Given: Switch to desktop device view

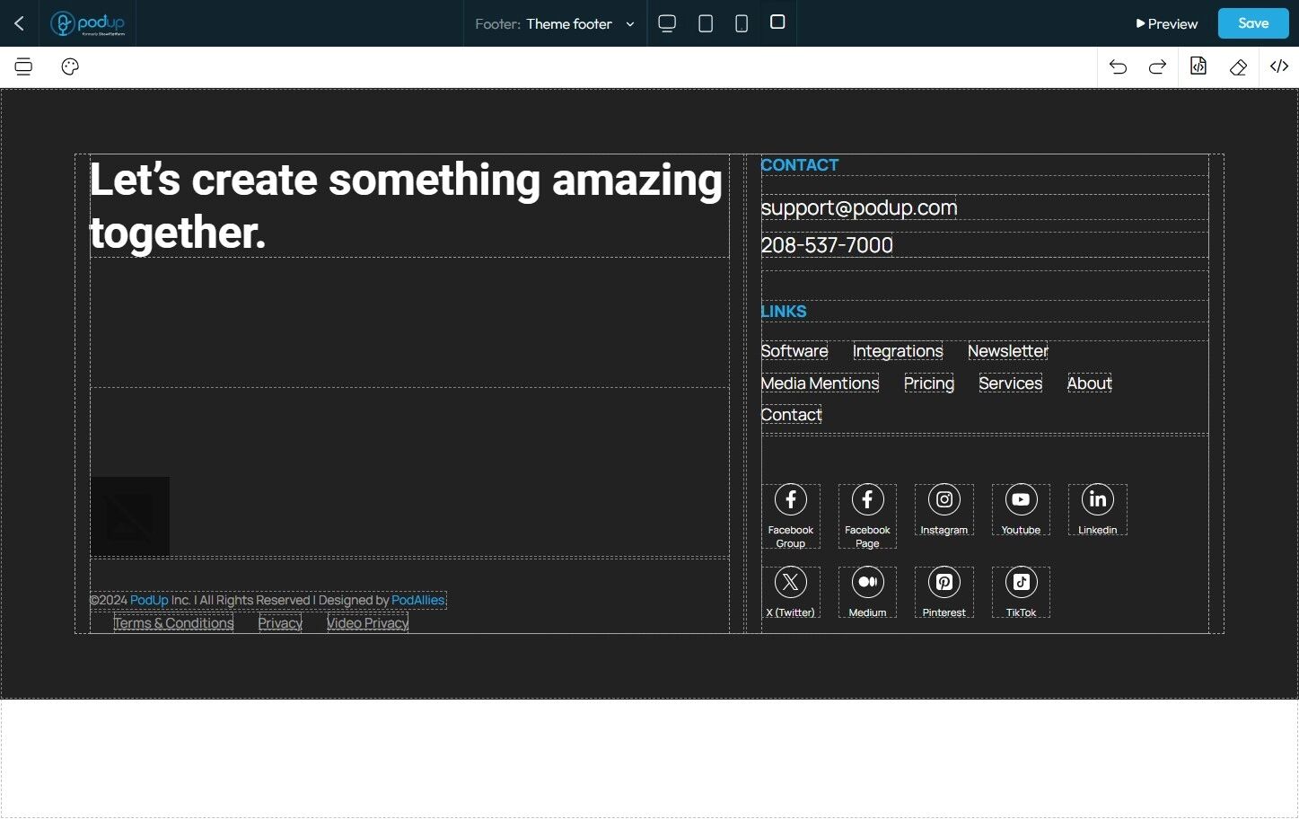Looking at the screenshot, I should pyautogui.click(x=667, y=23).
